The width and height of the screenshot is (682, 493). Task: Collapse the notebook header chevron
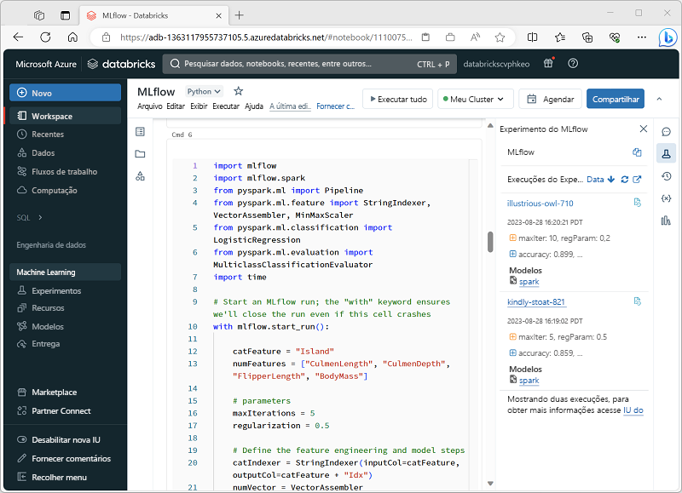click(659, 99)
